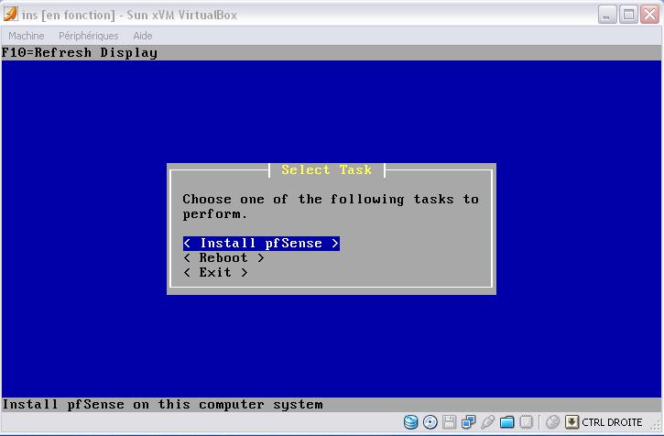Open the shared folders status icon

pyautogui.click(x=506, y=422)
